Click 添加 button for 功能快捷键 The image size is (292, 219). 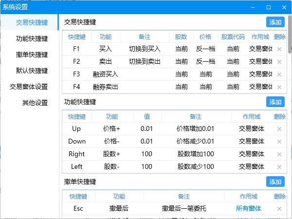click(275, 102)
